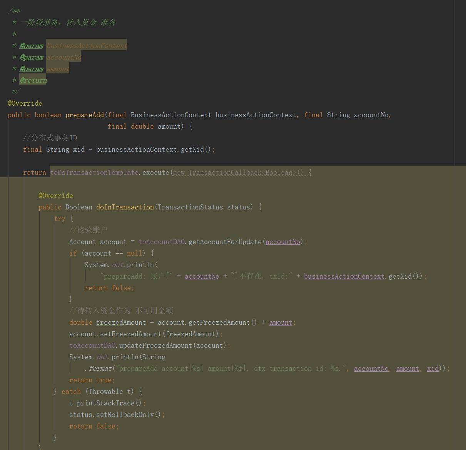
Task: Click the "null" keyword in the if condition
Action: (134, 253)
